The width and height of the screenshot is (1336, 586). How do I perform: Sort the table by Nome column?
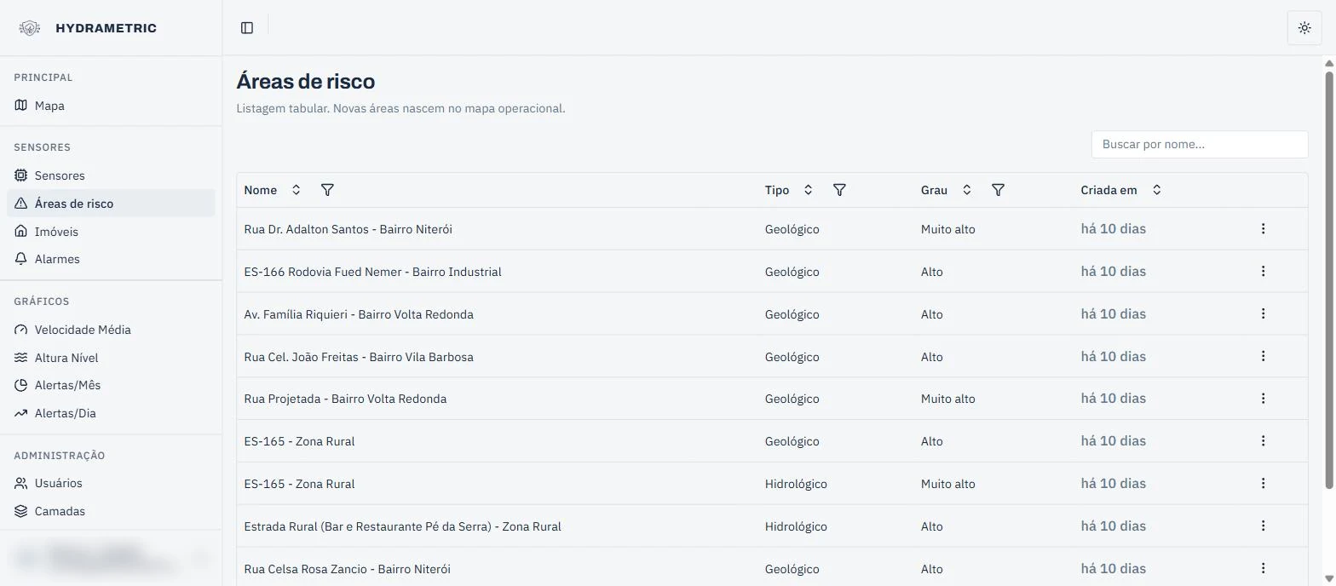point(296,190)
